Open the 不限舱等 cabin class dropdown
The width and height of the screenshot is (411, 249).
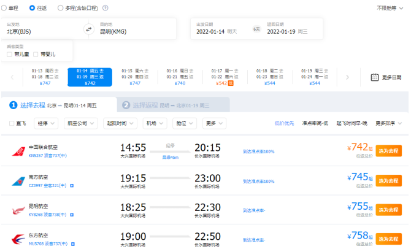click(x=390, y=8)
